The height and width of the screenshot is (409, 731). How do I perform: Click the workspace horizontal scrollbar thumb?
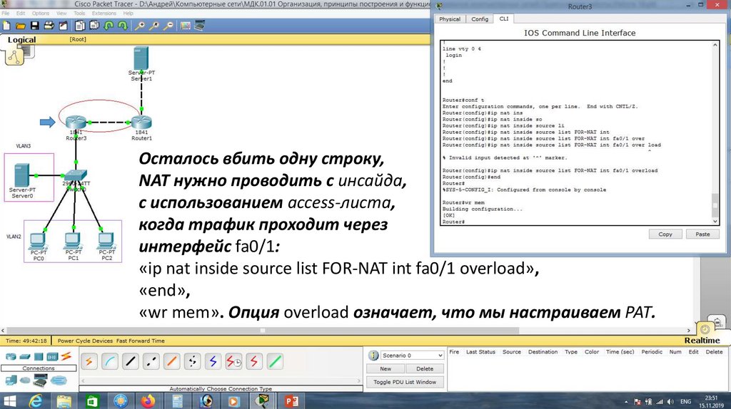click(x=263, y=331)
